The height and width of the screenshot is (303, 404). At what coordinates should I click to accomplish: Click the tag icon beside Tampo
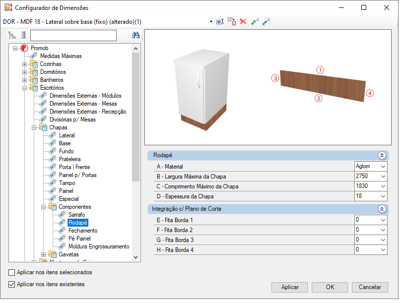[x=53, y=183]
